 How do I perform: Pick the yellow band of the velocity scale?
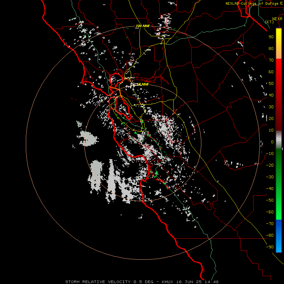279,44
